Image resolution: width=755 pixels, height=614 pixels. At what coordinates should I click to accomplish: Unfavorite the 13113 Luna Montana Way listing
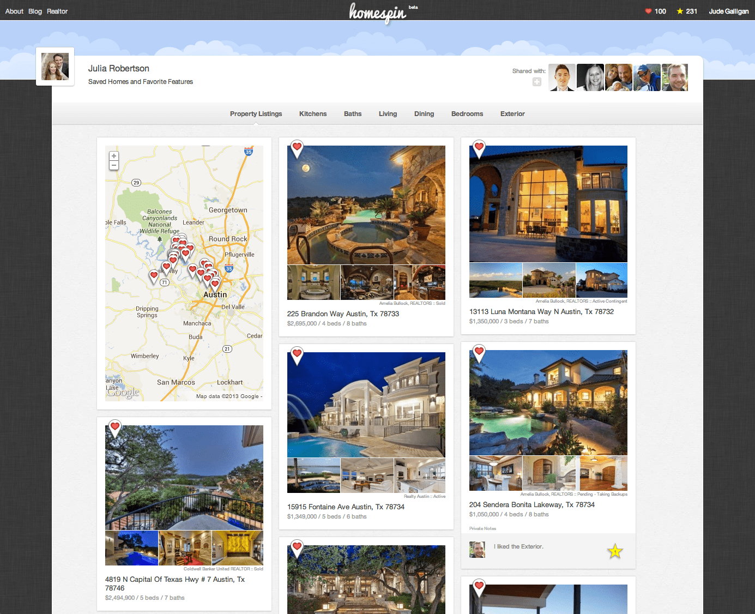[x=479, y=147]
